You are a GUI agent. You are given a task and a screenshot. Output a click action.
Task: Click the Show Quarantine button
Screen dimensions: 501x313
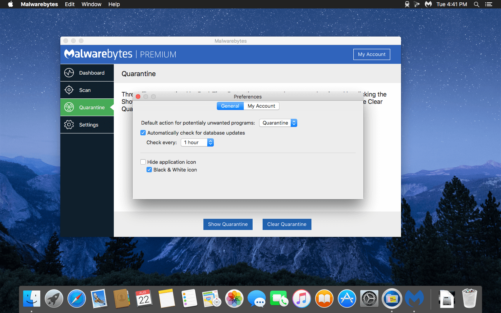[x=228, y=224]
